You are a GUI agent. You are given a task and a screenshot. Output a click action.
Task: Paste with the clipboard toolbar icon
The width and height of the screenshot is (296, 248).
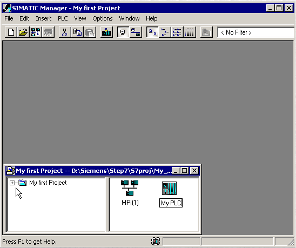point(90,32)
